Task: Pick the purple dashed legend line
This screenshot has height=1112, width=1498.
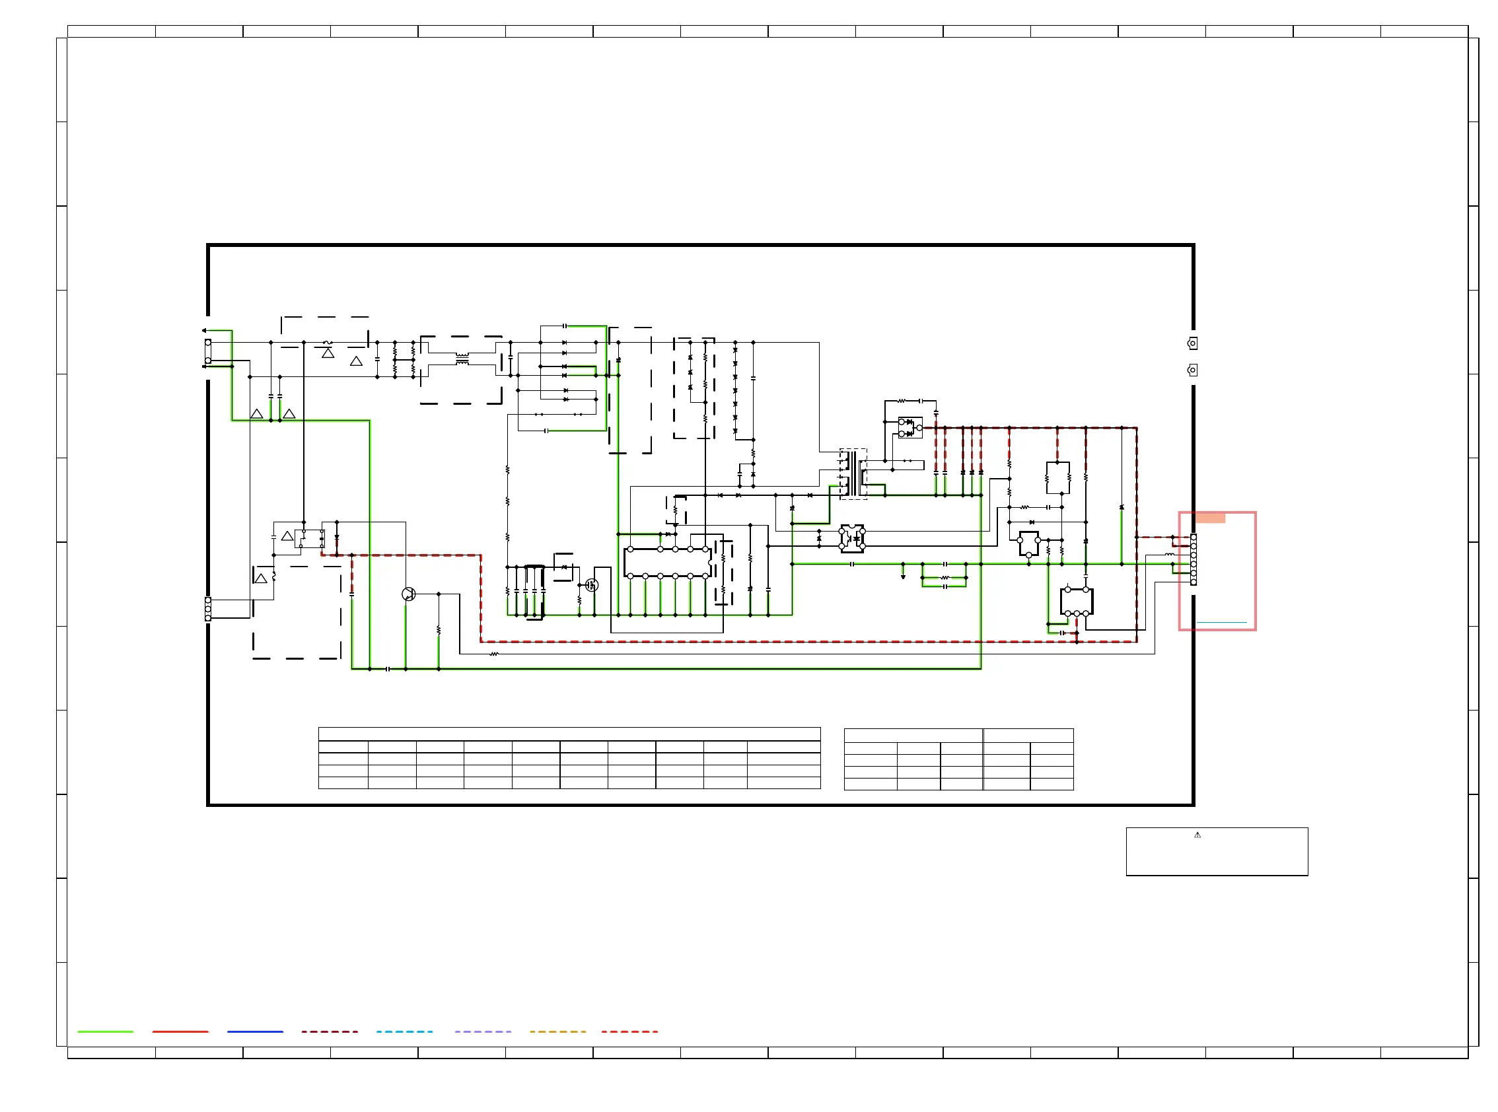Action: [x=483, y=1031]
